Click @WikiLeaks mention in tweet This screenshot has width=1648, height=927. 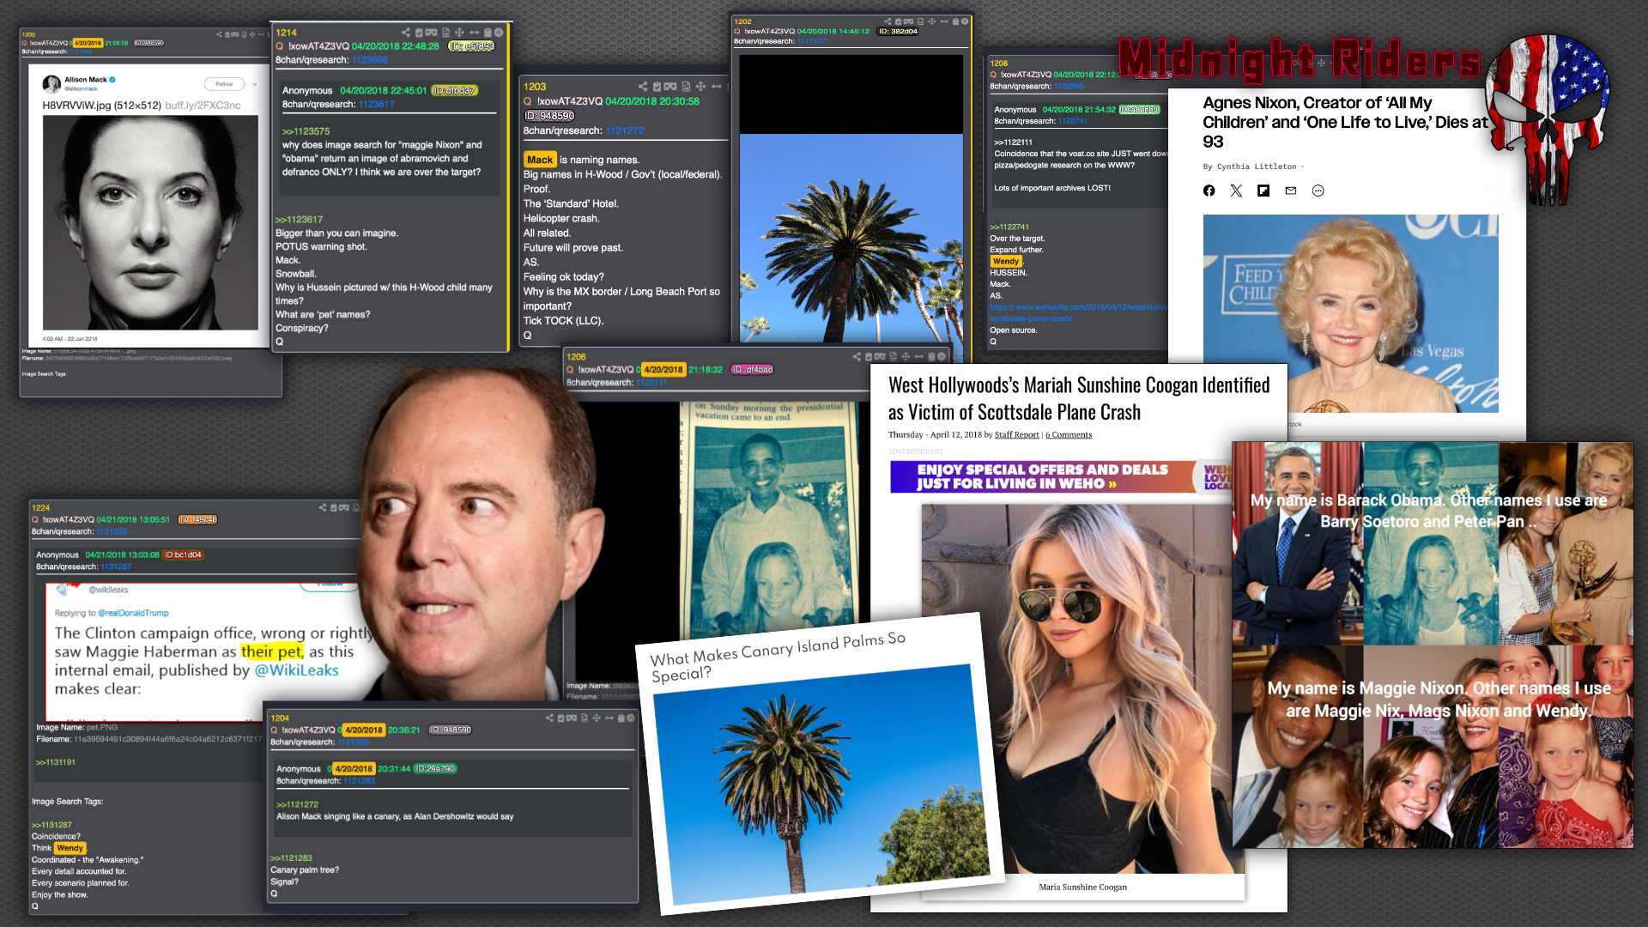pyautogui.click(x=296, y=670)
